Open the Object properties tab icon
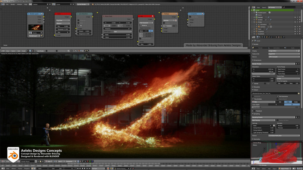This screenshot has height=170, width=303. tap(267, 37)
